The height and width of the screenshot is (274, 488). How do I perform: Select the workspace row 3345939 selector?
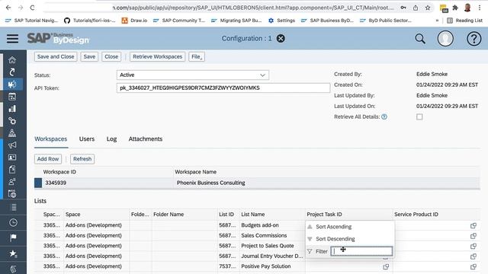coord(38,183)
